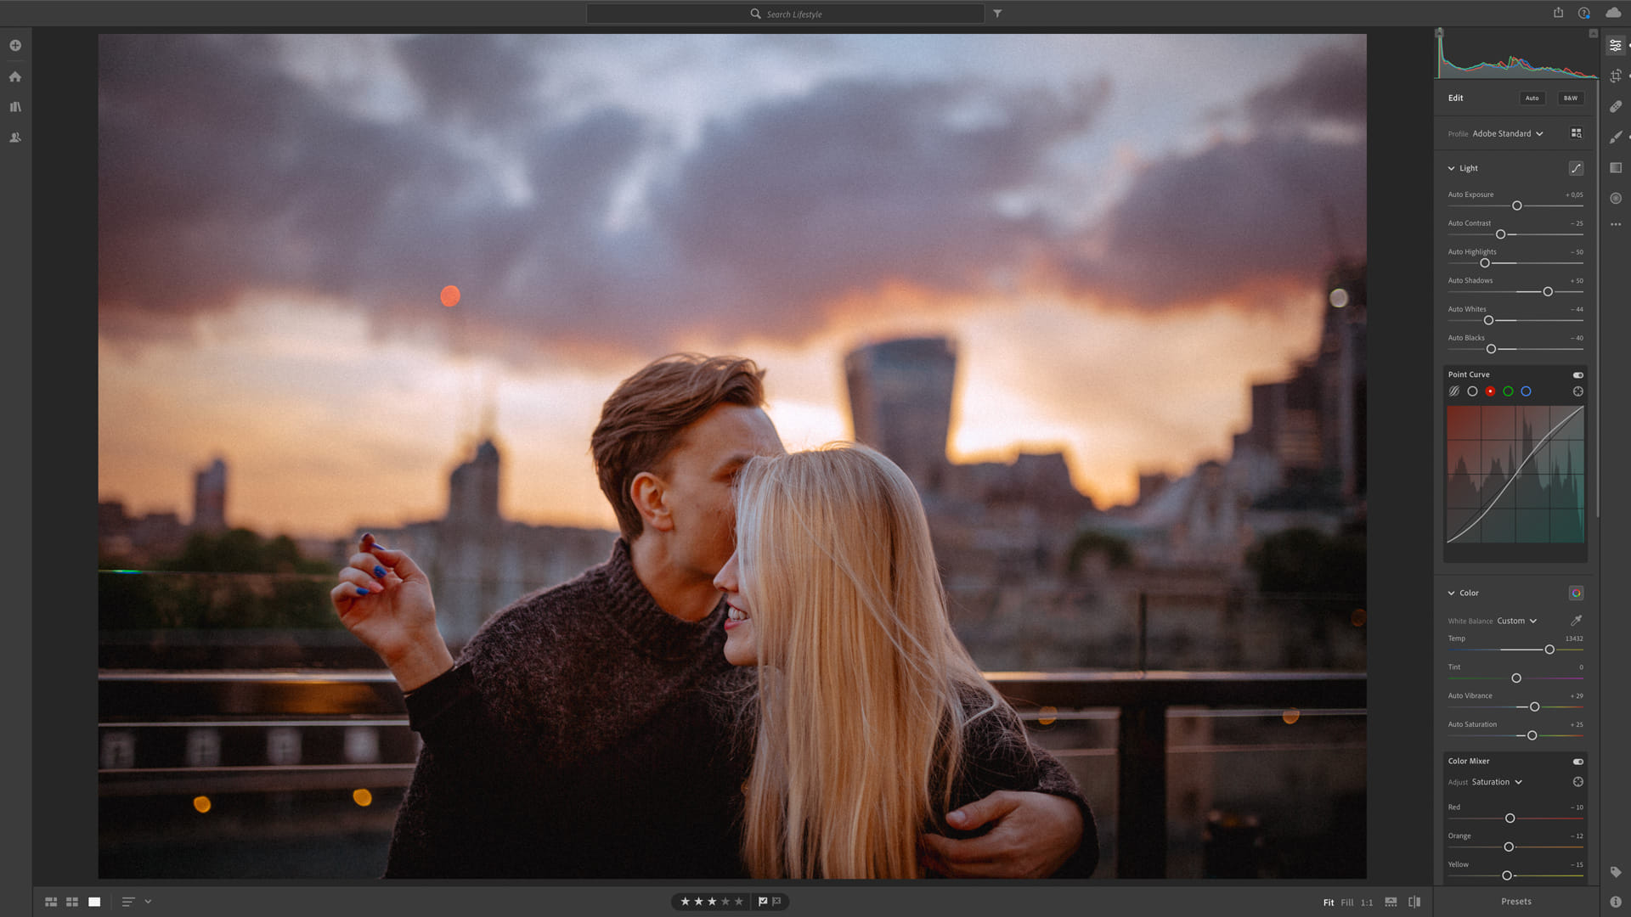Click the B&W button
The height and width of the screenshot is (917, 1631).
coord(1570,98)
